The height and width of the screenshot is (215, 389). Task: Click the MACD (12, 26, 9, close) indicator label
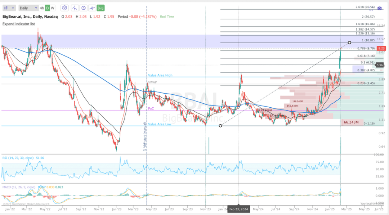point(19,187)
